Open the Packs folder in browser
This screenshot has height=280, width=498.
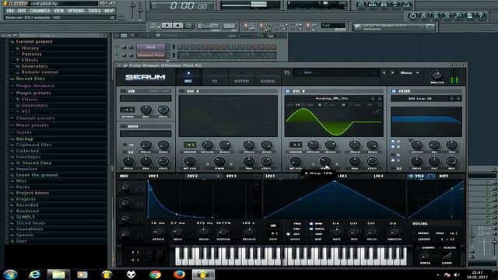tap(23, 187)
